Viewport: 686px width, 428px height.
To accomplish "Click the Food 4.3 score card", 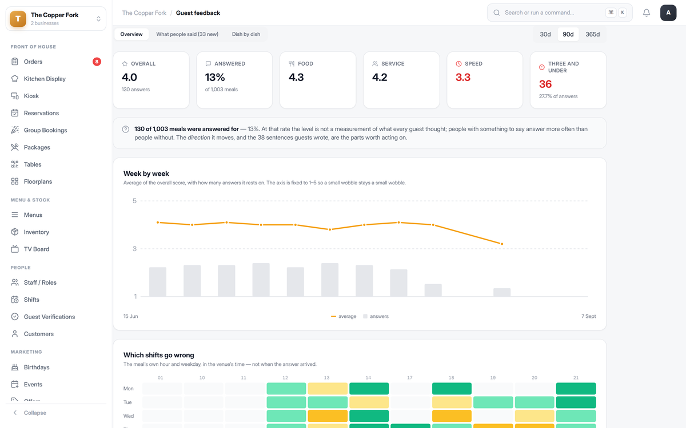I will coord(318,80).
